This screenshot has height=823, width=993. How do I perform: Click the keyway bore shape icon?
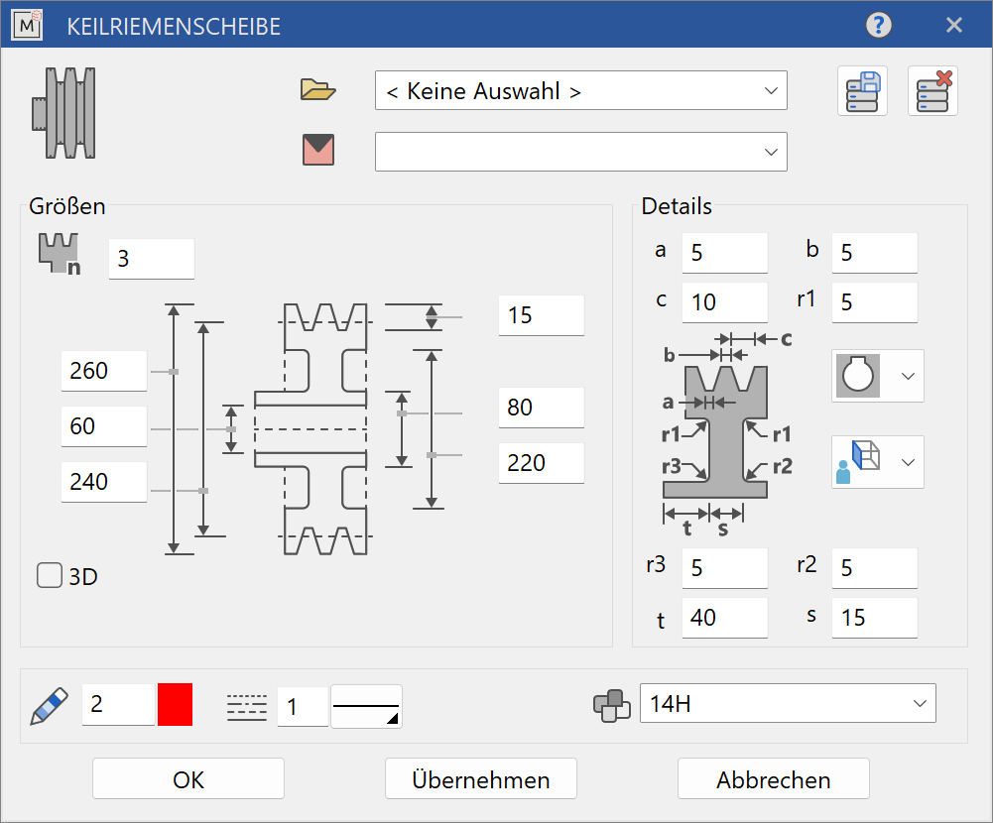click(858, 376)
